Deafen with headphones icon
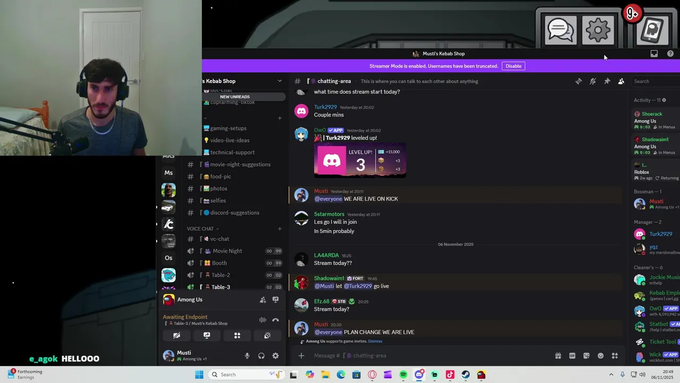Screen dimensions: 680x383 261,356
